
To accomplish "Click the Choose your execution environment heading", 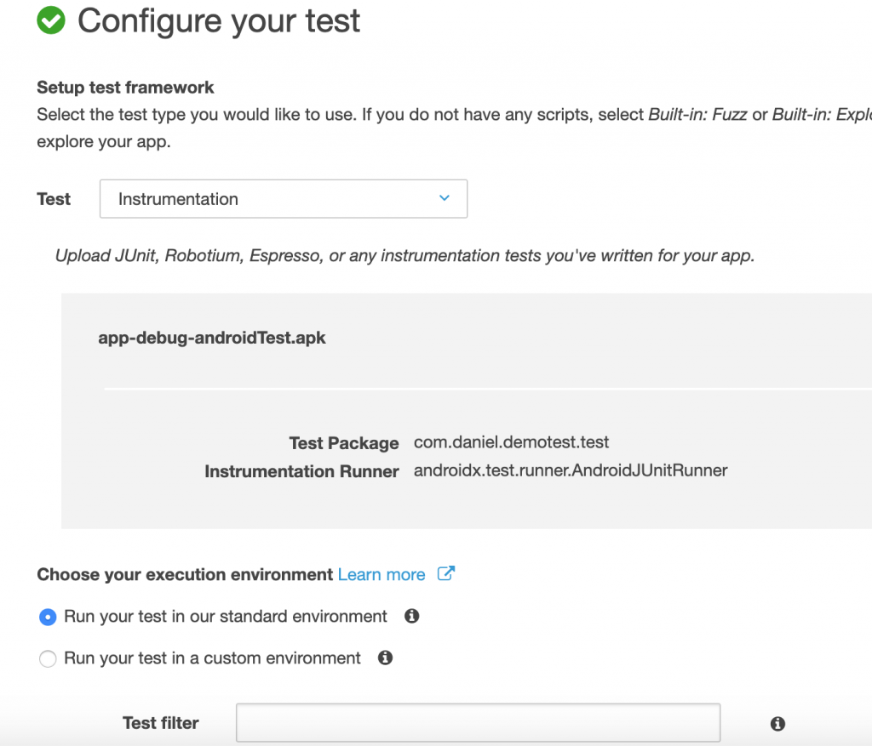I will (x=185, y=575).
